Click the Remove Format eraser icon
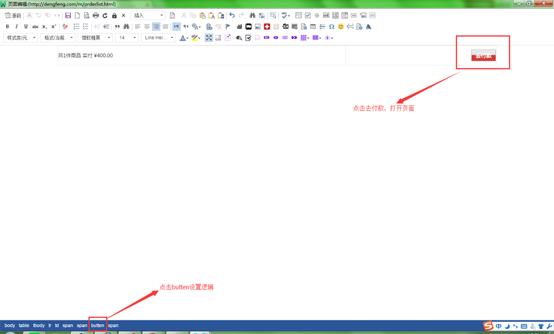Image resolution: width=554 pixels, height=334 pixels. coord(65,26)
